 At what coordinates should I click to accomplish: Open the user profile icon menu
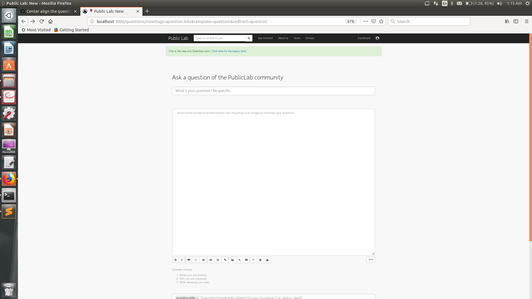click(x=377, y=38)
